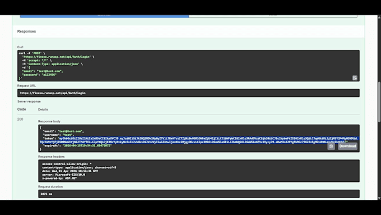Click the content-type response header line

[x=79, y=167]
